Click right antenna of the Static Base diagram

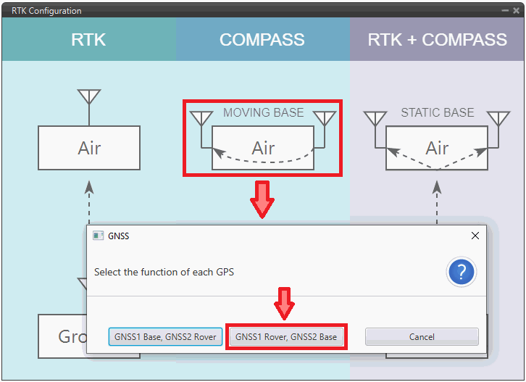tap(498, 118)
